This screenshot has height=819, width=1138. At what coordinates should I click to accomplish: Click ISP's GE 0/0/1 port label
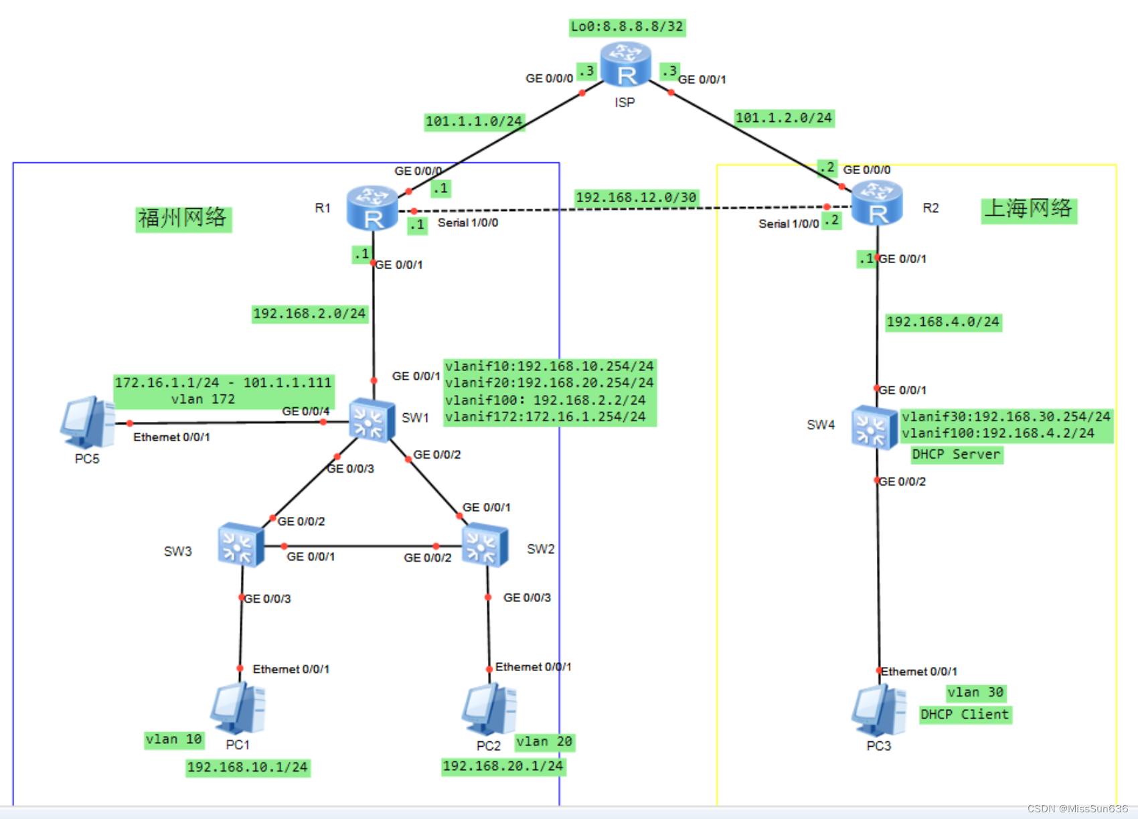[x=702, y=79]
